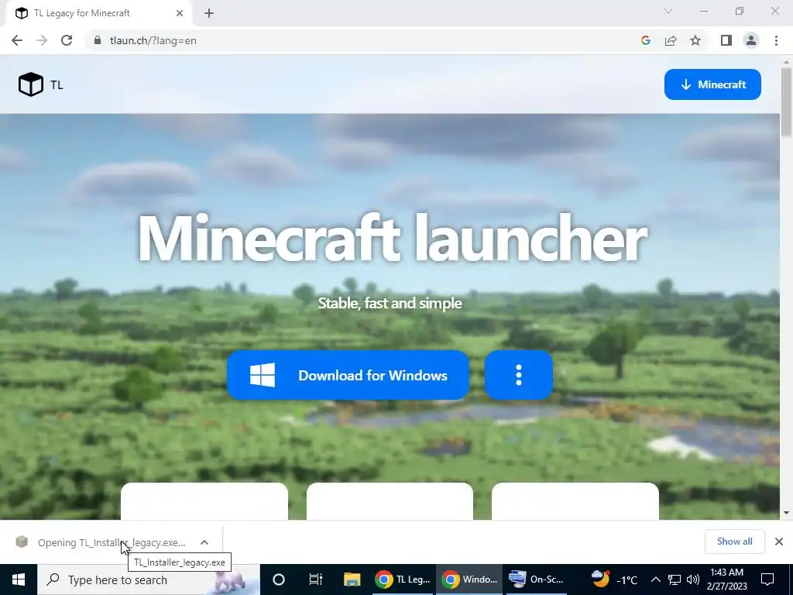Click the TL text beside the logo
This screenshot has width=793, height=595.
click(57, 85)
